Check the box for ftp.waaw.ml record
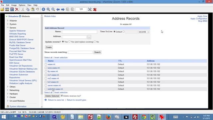Screen dimensions: 213x120 click(x=46, y=71)
